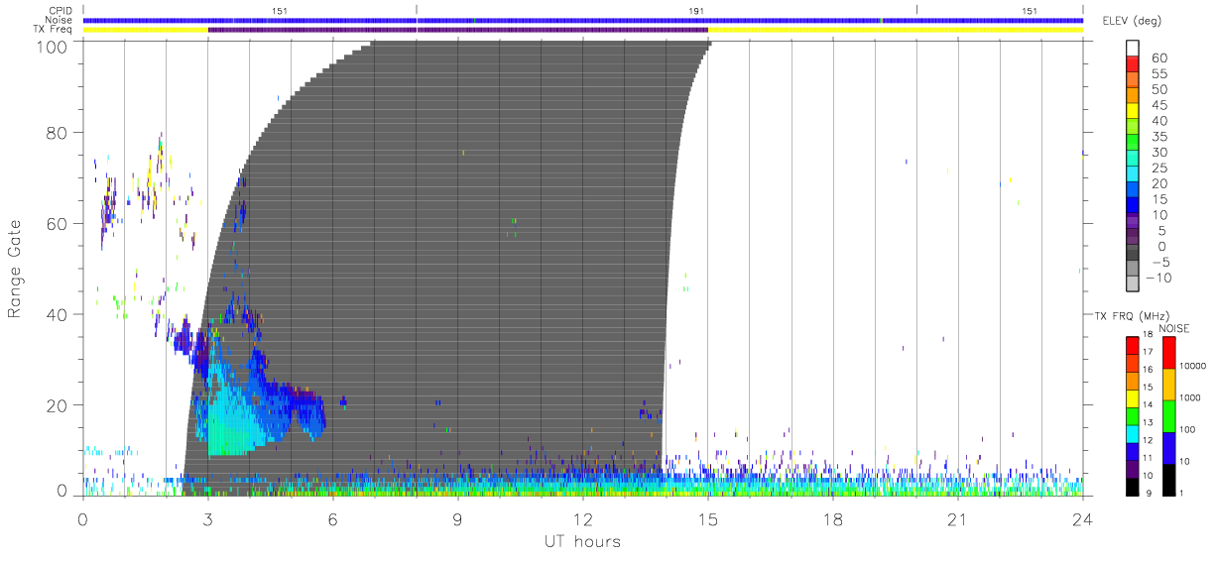Click the purple section of TX Freq strip
The height and width of the screenshot is (562, 1218).
(458, 30)
